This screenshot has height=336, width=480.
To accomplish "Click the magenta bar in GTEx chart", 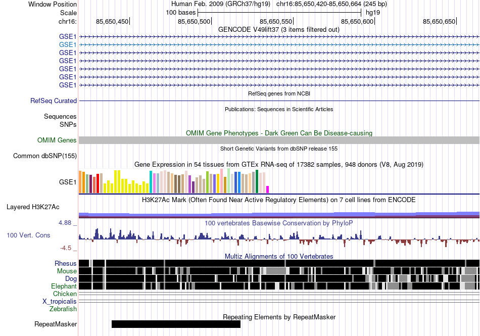I will point(268,189).
